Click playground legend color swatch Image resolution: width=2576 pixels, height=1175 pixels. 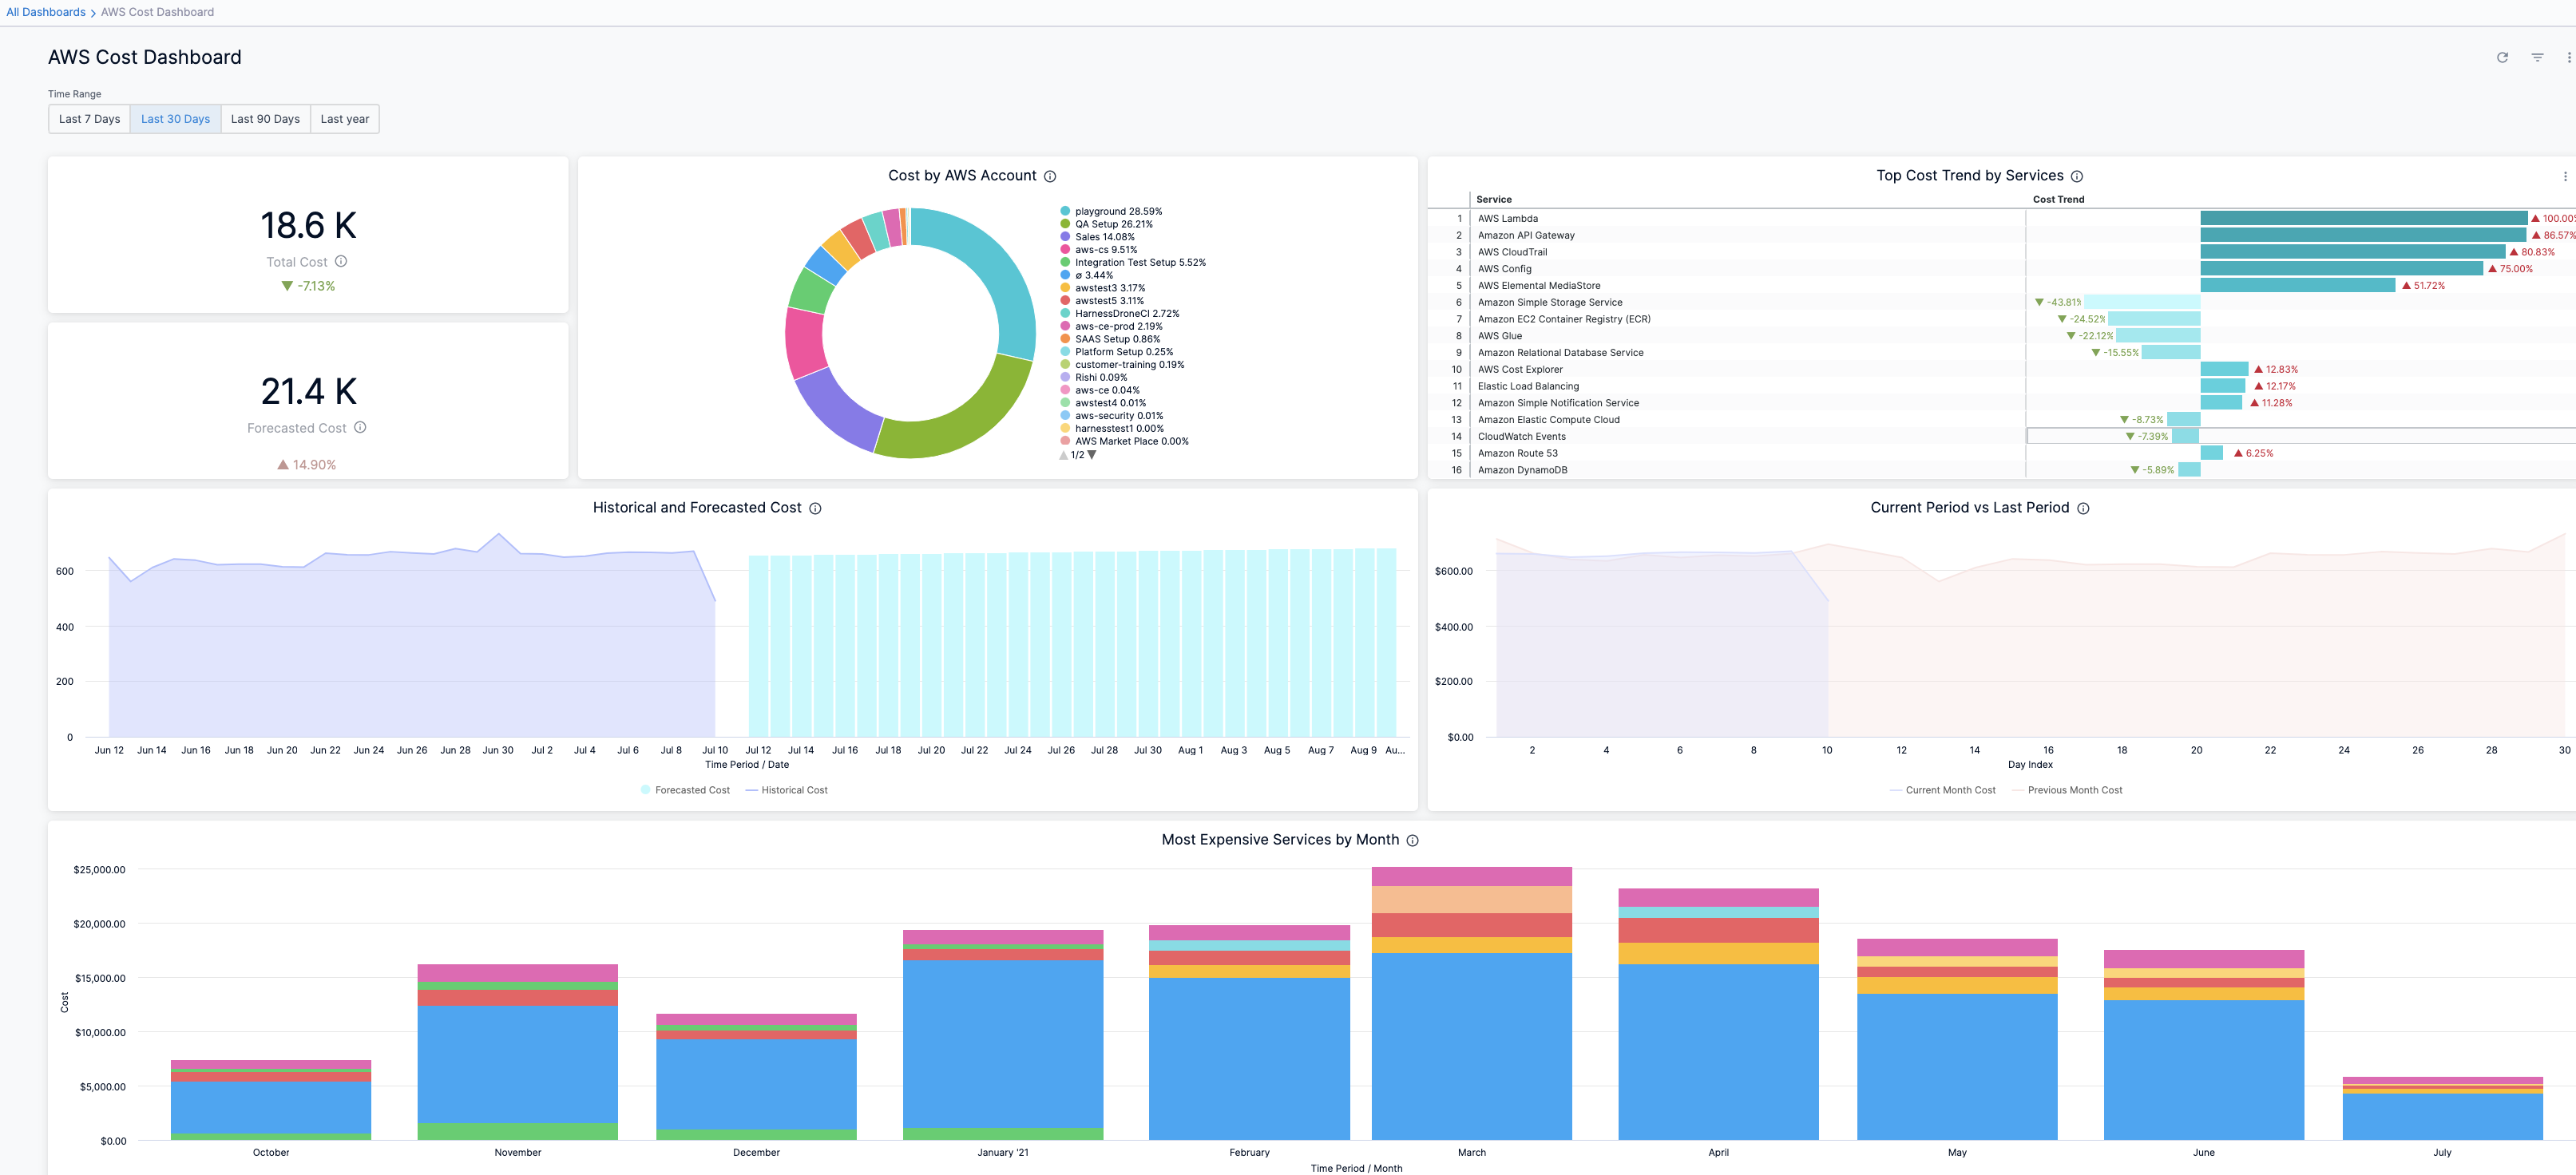[1065, 211]
